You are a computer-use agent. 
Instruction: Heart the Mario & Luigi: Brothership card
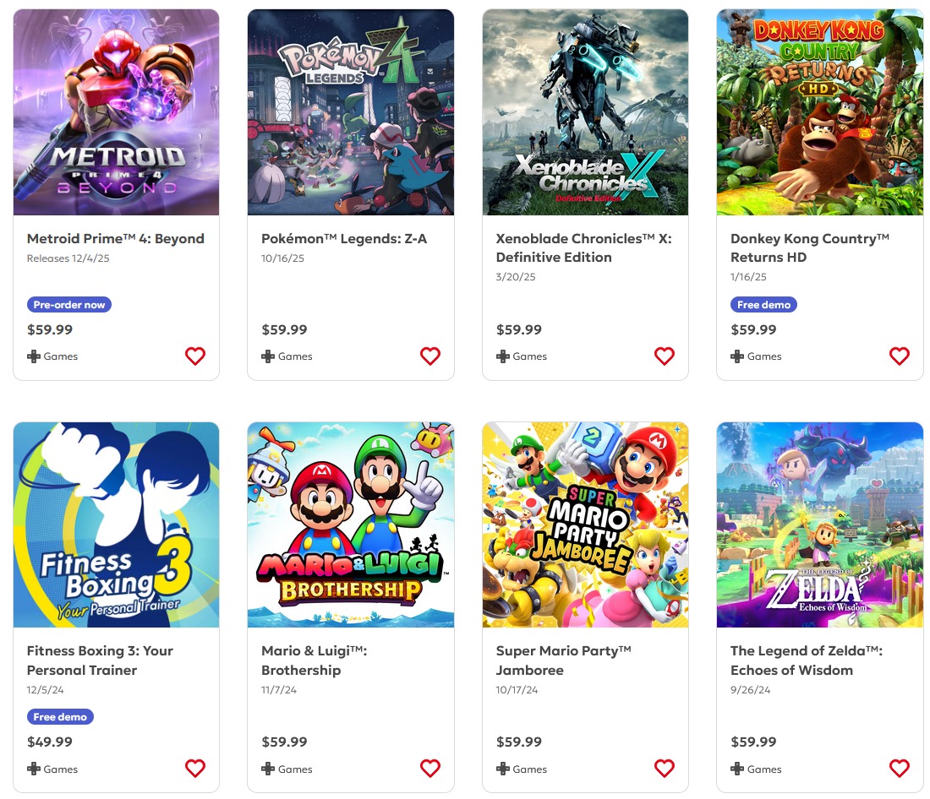click(x=430, y=769)
